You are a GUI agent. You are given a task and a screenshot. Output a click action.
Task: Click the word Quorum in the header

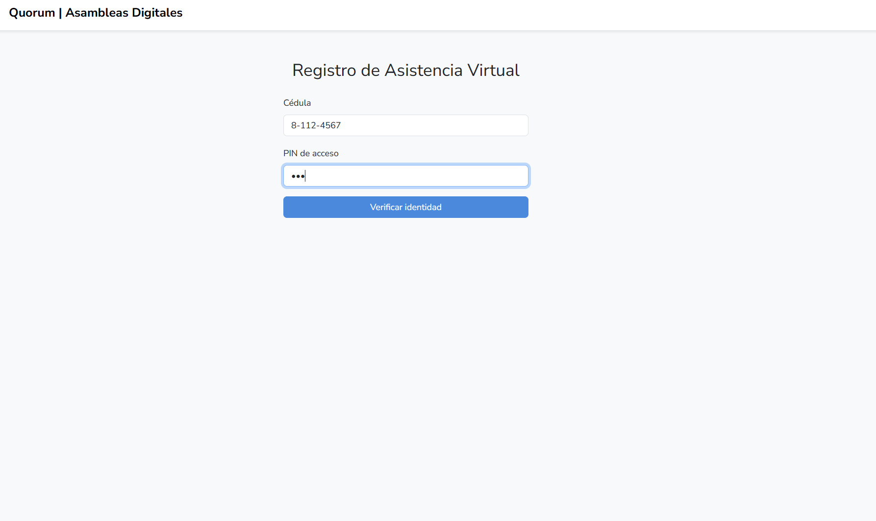(x=32, y=13)
